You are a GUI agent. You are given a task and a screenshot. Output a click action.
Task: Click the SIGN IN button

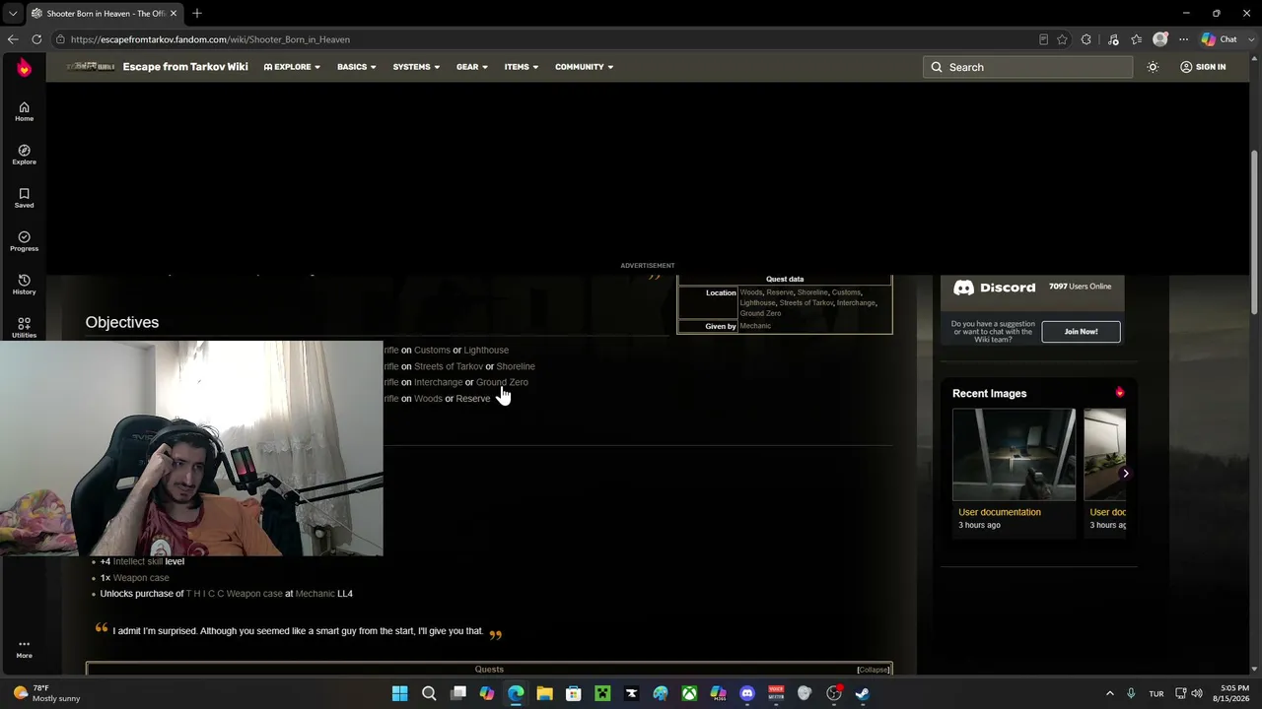[1203, 67]
